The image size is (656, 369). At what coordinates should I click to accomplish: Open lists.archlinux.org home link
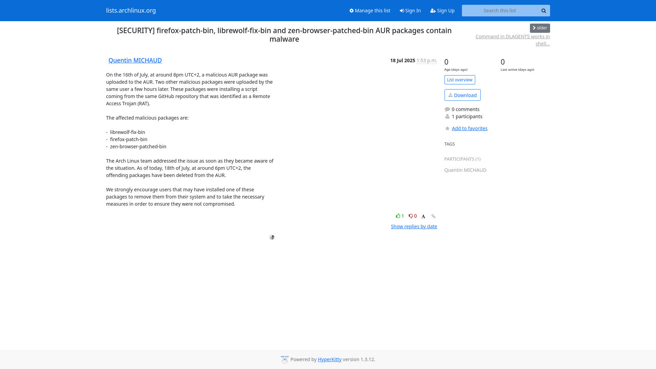coord(131,10)
